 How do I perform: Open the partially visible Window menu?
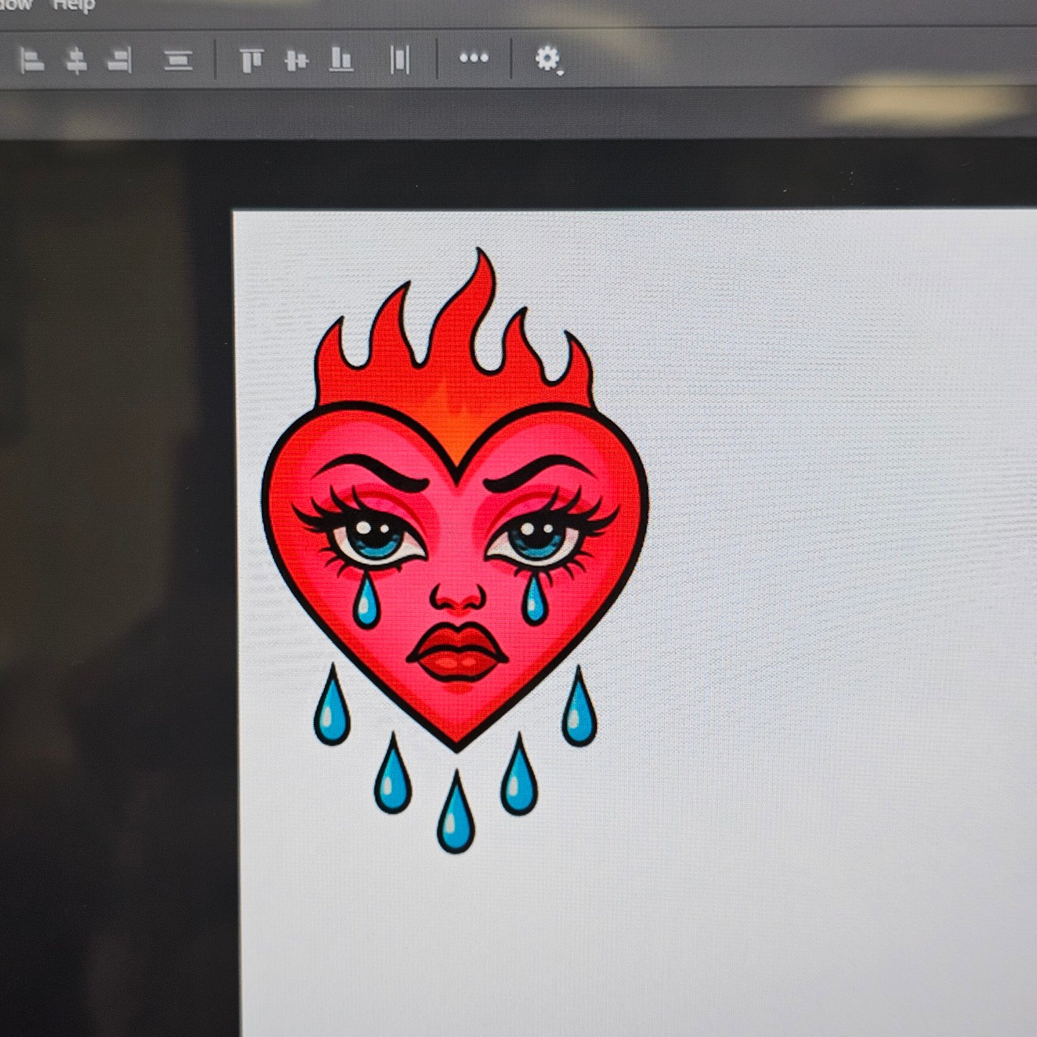(x=16, y=5)
